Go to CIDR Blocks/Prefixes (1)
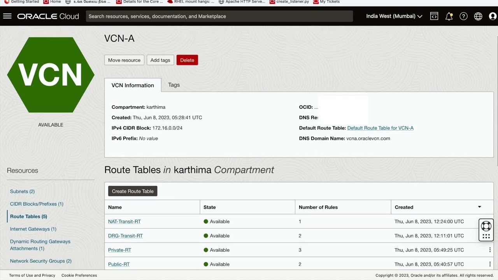 37,204
